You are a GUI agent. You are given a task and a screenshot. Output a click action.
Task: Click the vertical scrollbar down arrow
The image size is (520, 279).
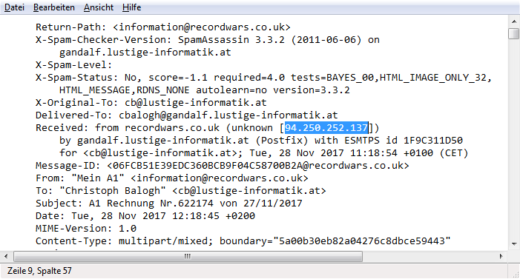coord(514,244)
